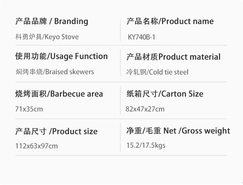This screenshot has width=243, height=185.
Task: Click the 产品尺寸 /Product size heading
Action: [x=56, y=131]
